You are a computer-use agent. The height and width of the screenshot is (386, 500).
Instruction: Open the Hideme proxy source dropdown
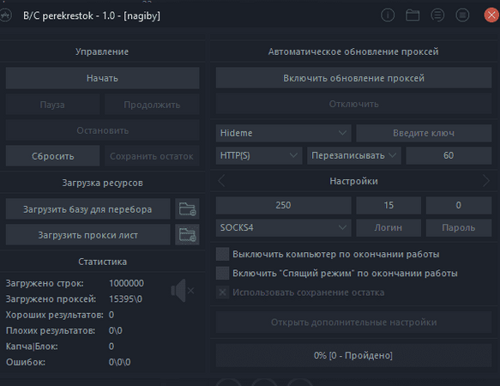(x=284, y=133)
